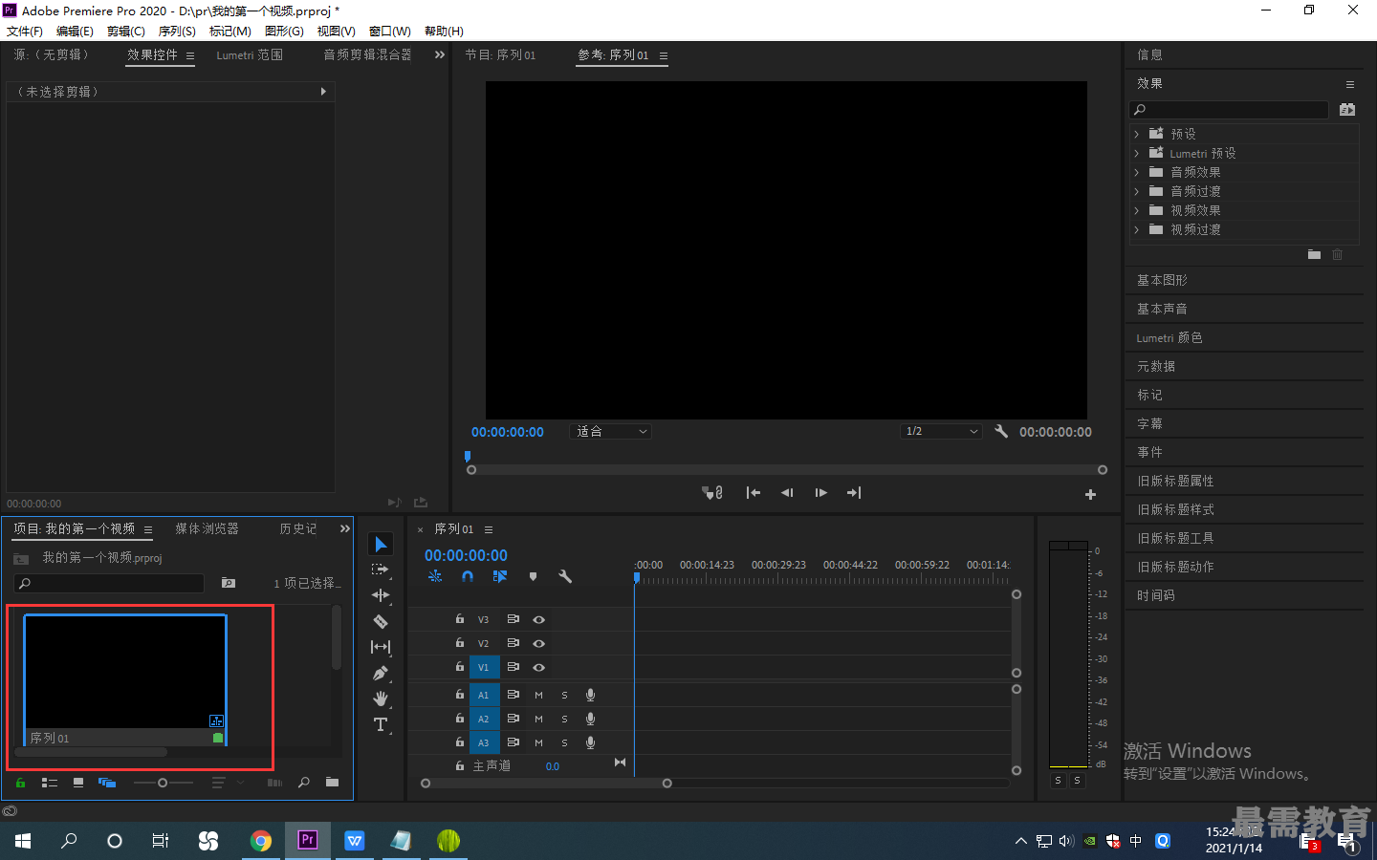Mute audio track A3
Screen dimensions: 1377x860
pyautogui.click(x=538, y=742)
